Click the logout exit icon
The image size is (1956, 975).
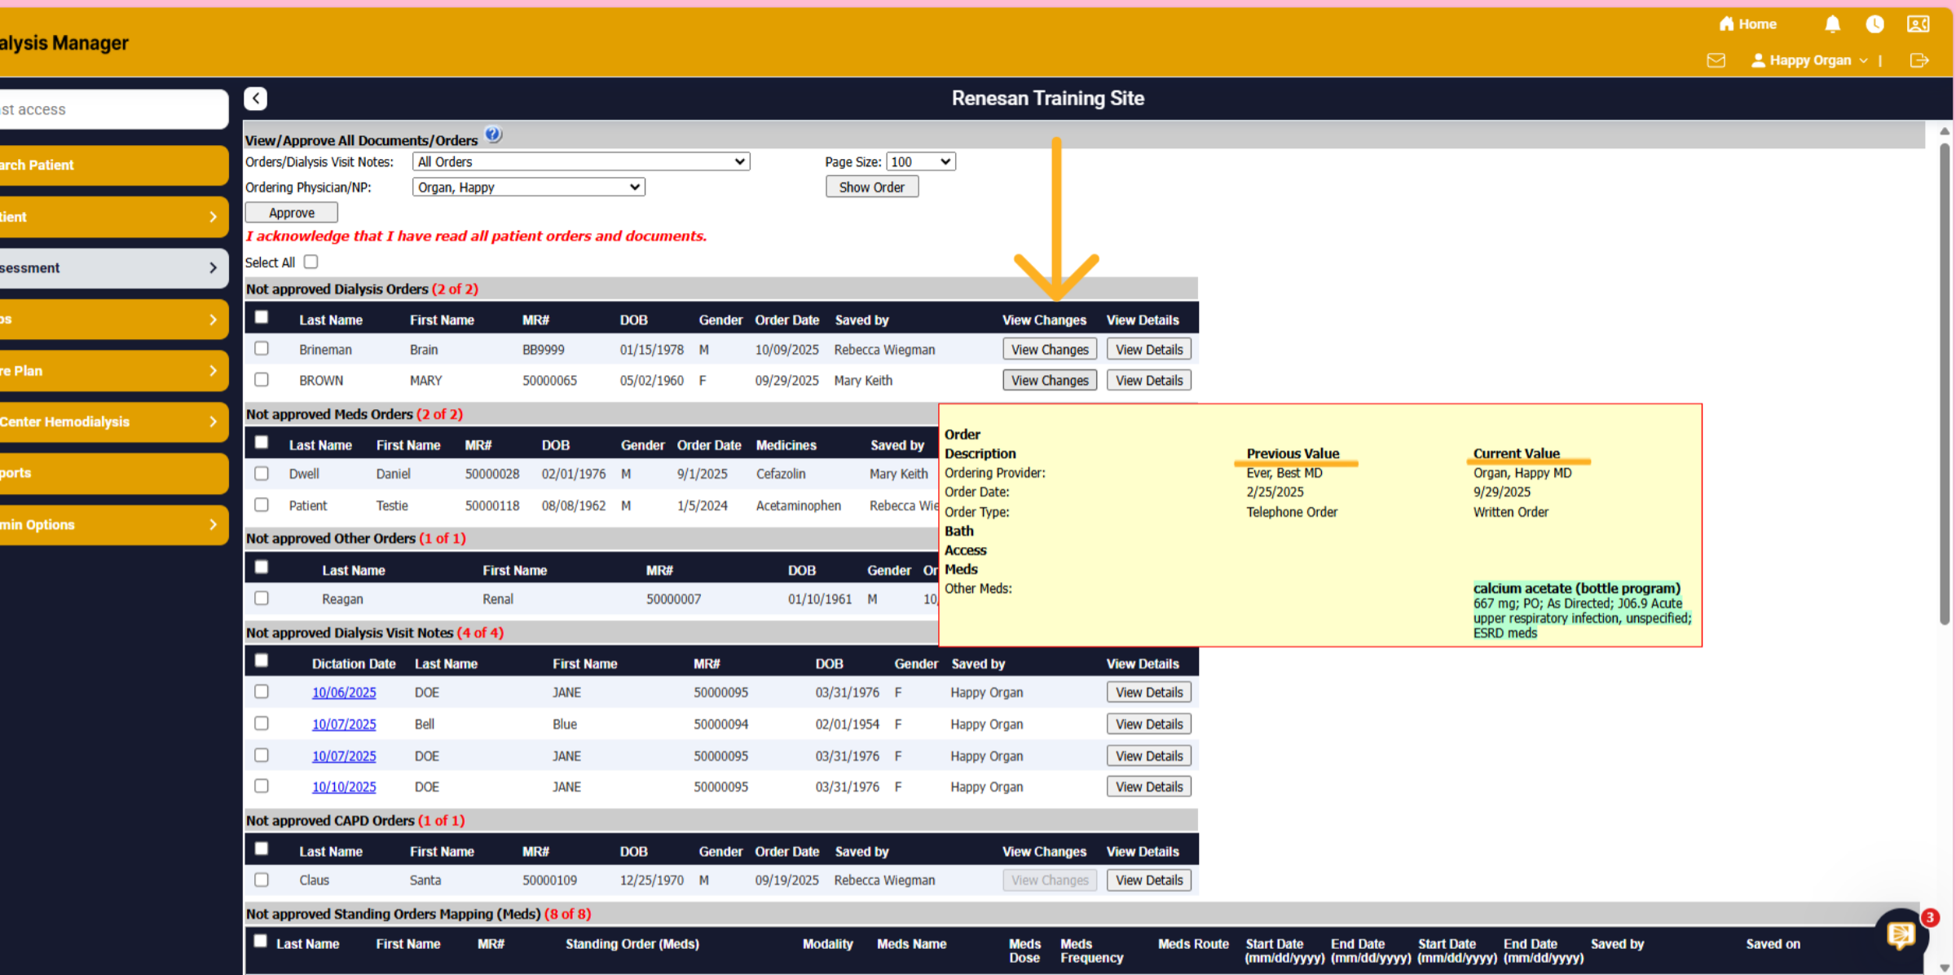[x=1919, y=60]
